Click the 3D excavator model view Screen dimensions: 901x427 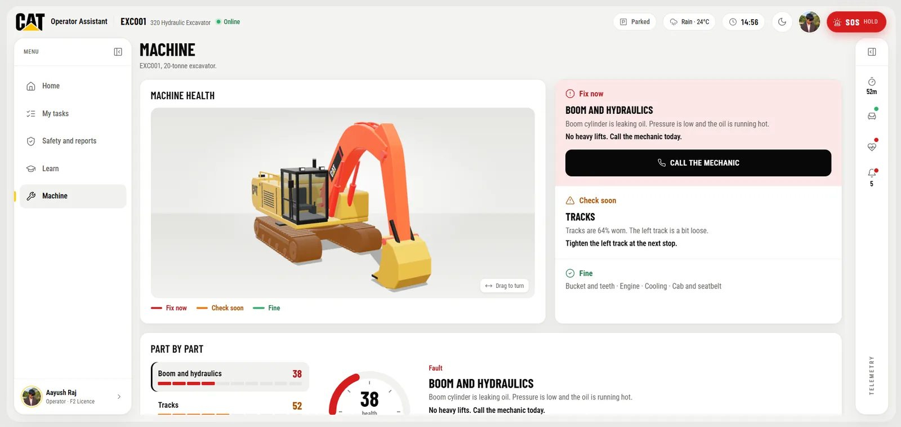(342, 203)
